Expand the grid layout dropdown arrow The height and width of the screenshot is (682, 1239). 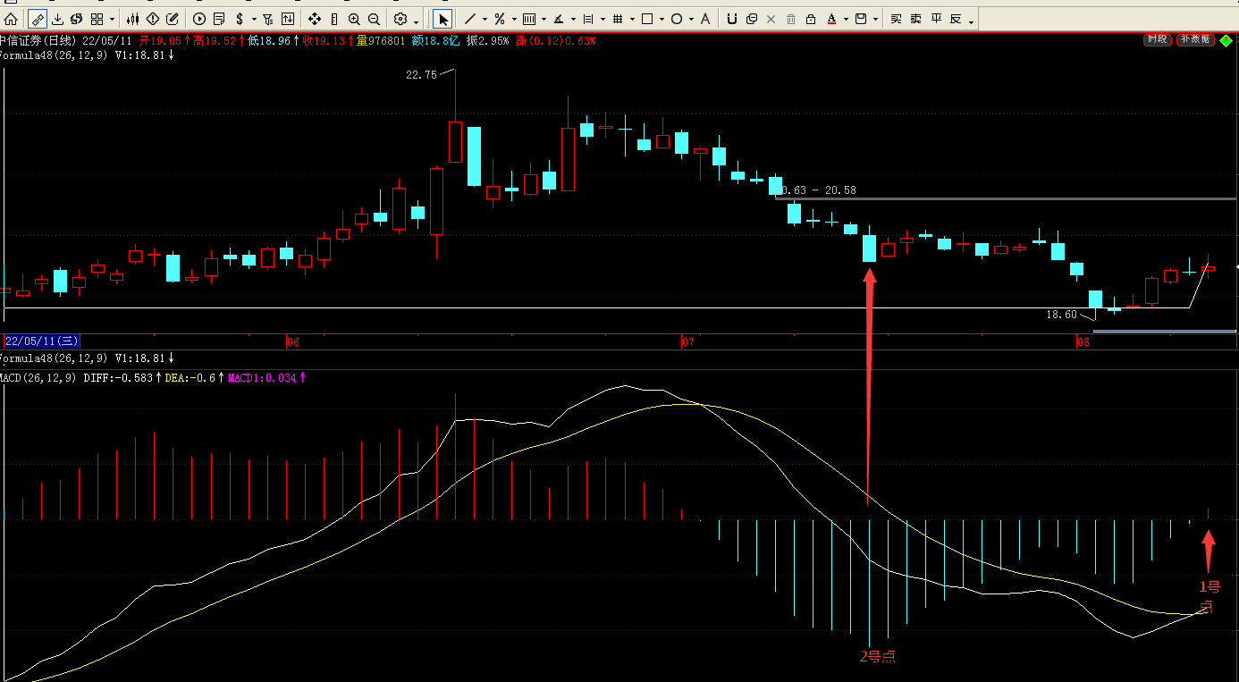[x=111, y=19]
